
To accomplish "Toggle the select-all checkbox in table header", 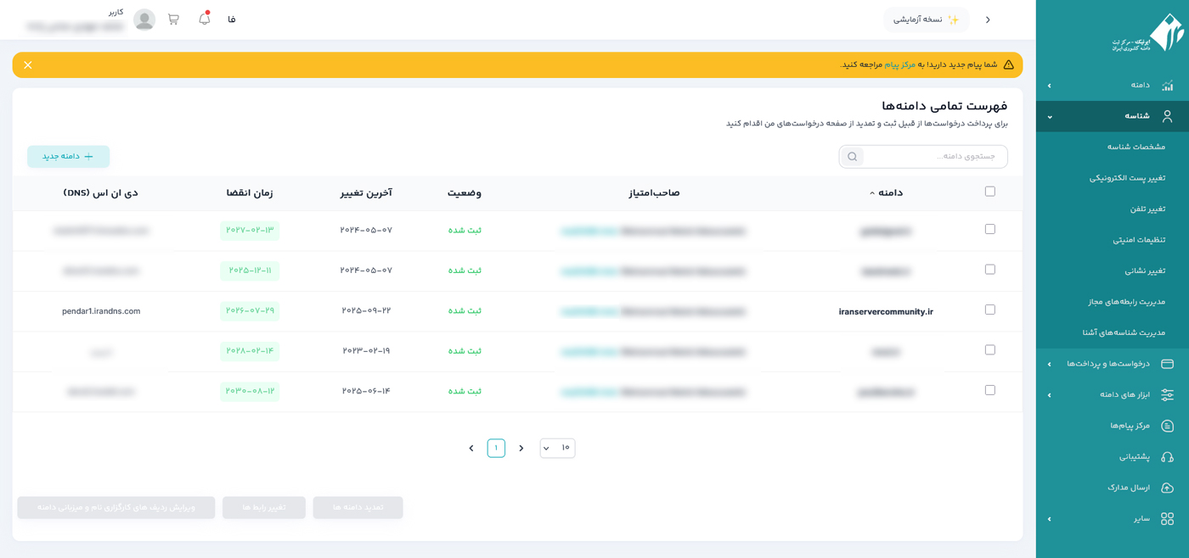I will (x=989, y=192).
